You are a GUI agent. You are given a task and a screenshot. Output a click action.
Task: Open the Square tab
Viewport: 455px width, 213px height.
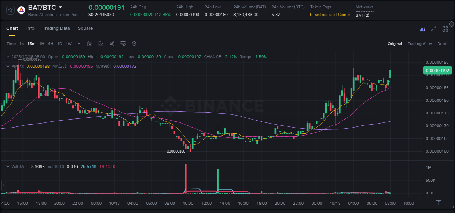[x=85, y=28]
